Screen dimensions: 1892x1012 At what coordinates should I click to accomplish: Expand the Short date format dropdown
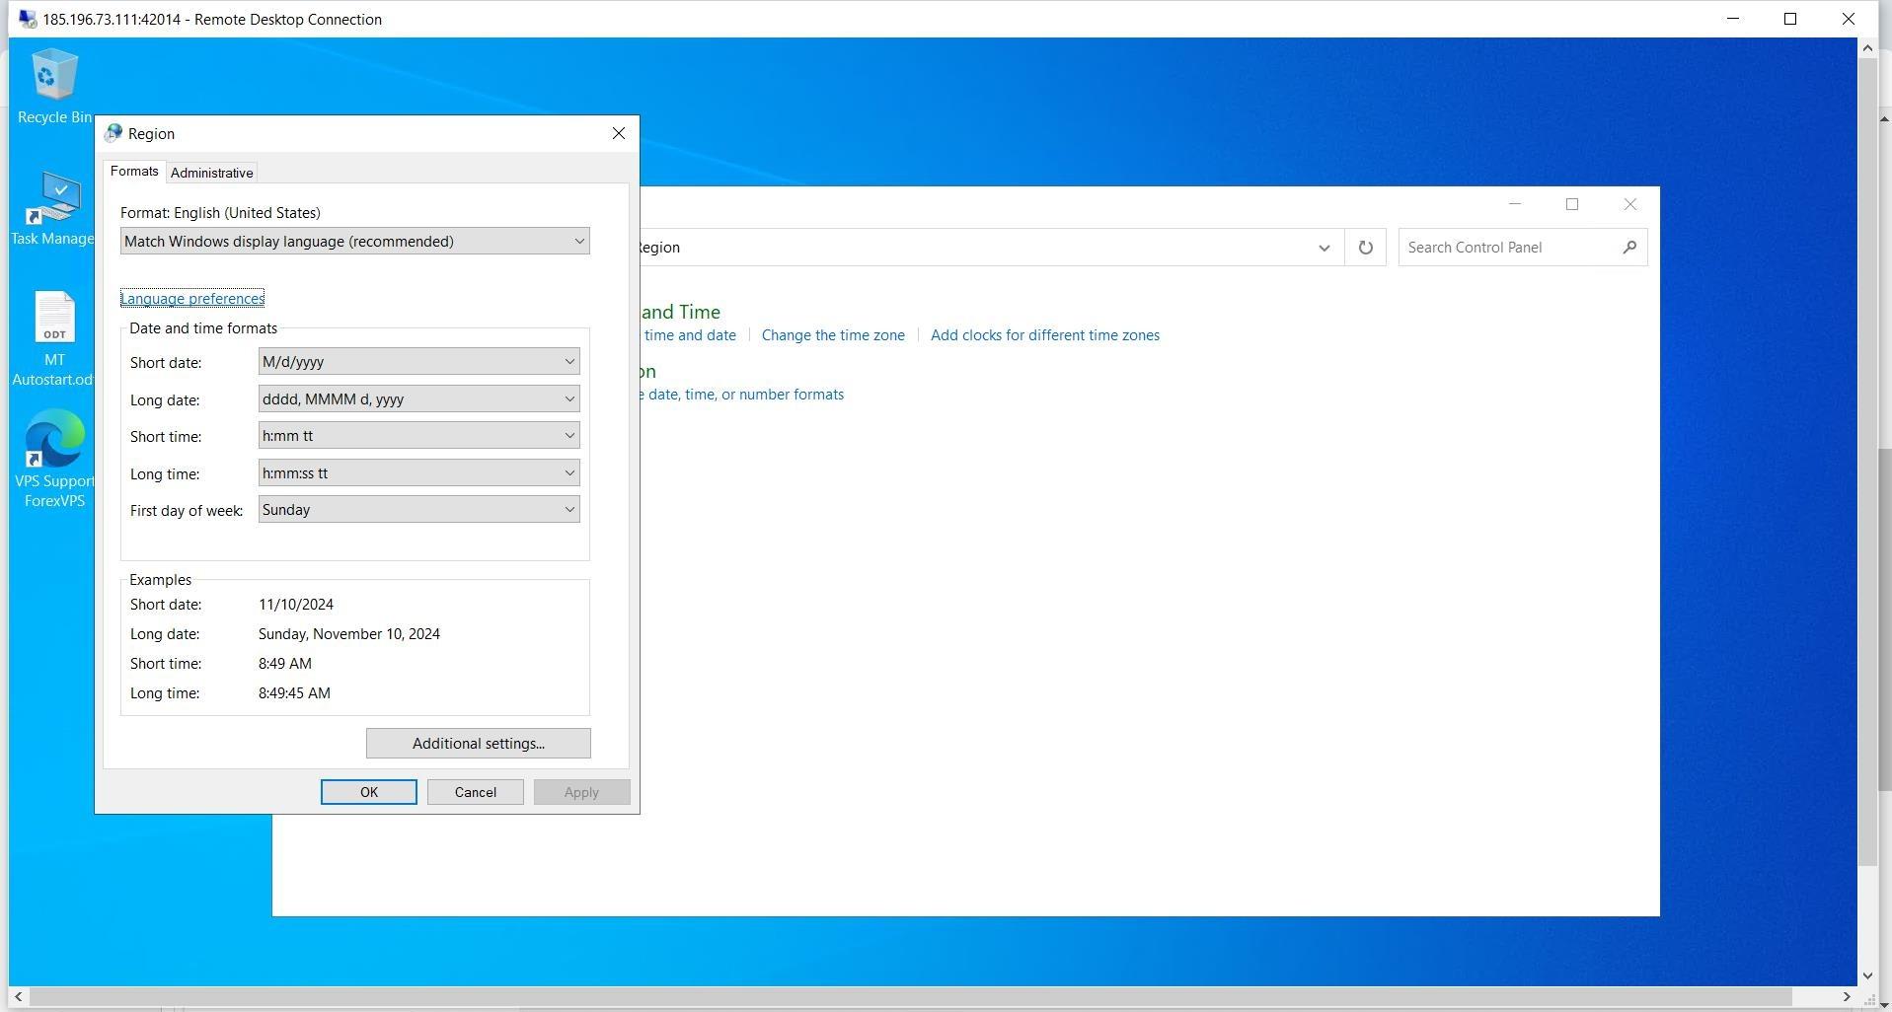coord(418,362)
